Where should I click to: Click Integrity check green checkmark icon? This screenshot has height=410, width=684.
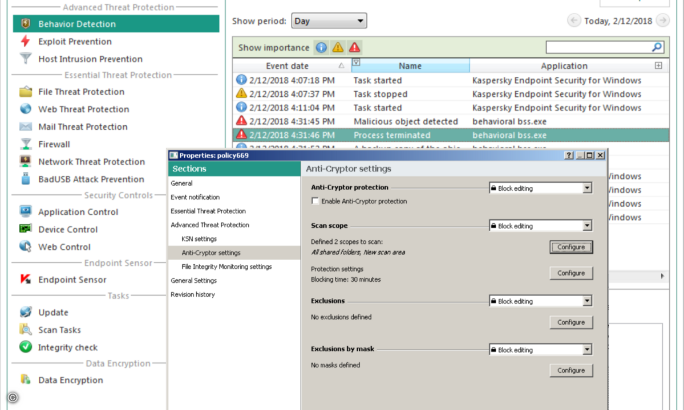[x=25, y=347]
